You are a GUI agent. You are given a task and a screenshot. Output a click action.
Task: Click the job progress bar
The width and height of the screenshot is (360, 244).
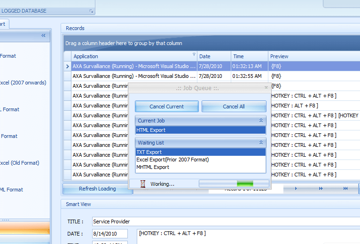pyautogui.click(x=234, y=183)
